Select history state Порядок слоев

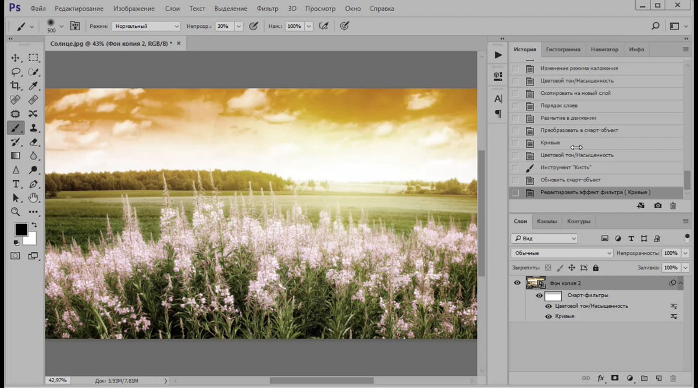pos(596,105)
